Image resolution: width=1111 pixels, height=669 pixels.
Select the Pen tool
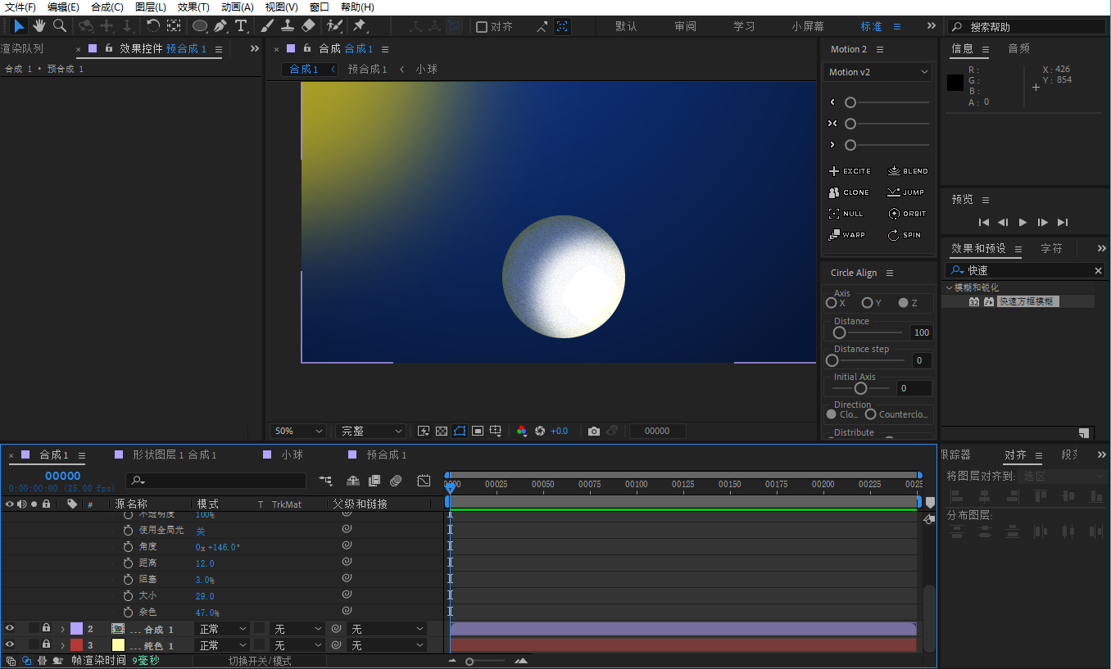[220, 26]
